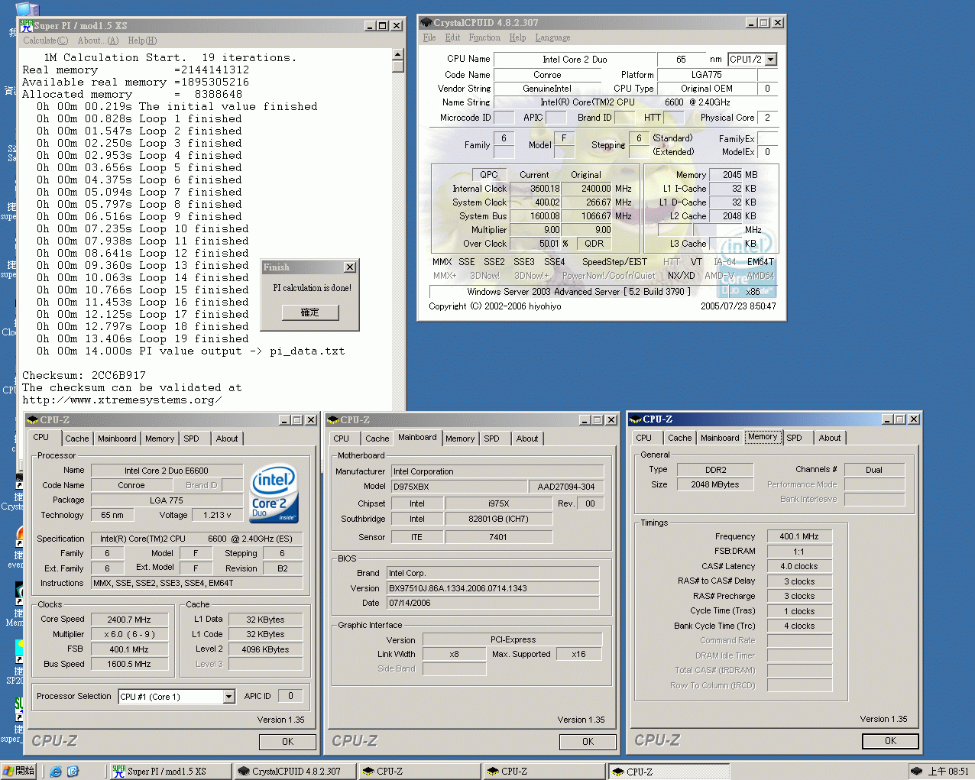The image size is (975, 780).
Task: Select SPD tab in CPU-Z Memory window
Action: pos(795,438)
